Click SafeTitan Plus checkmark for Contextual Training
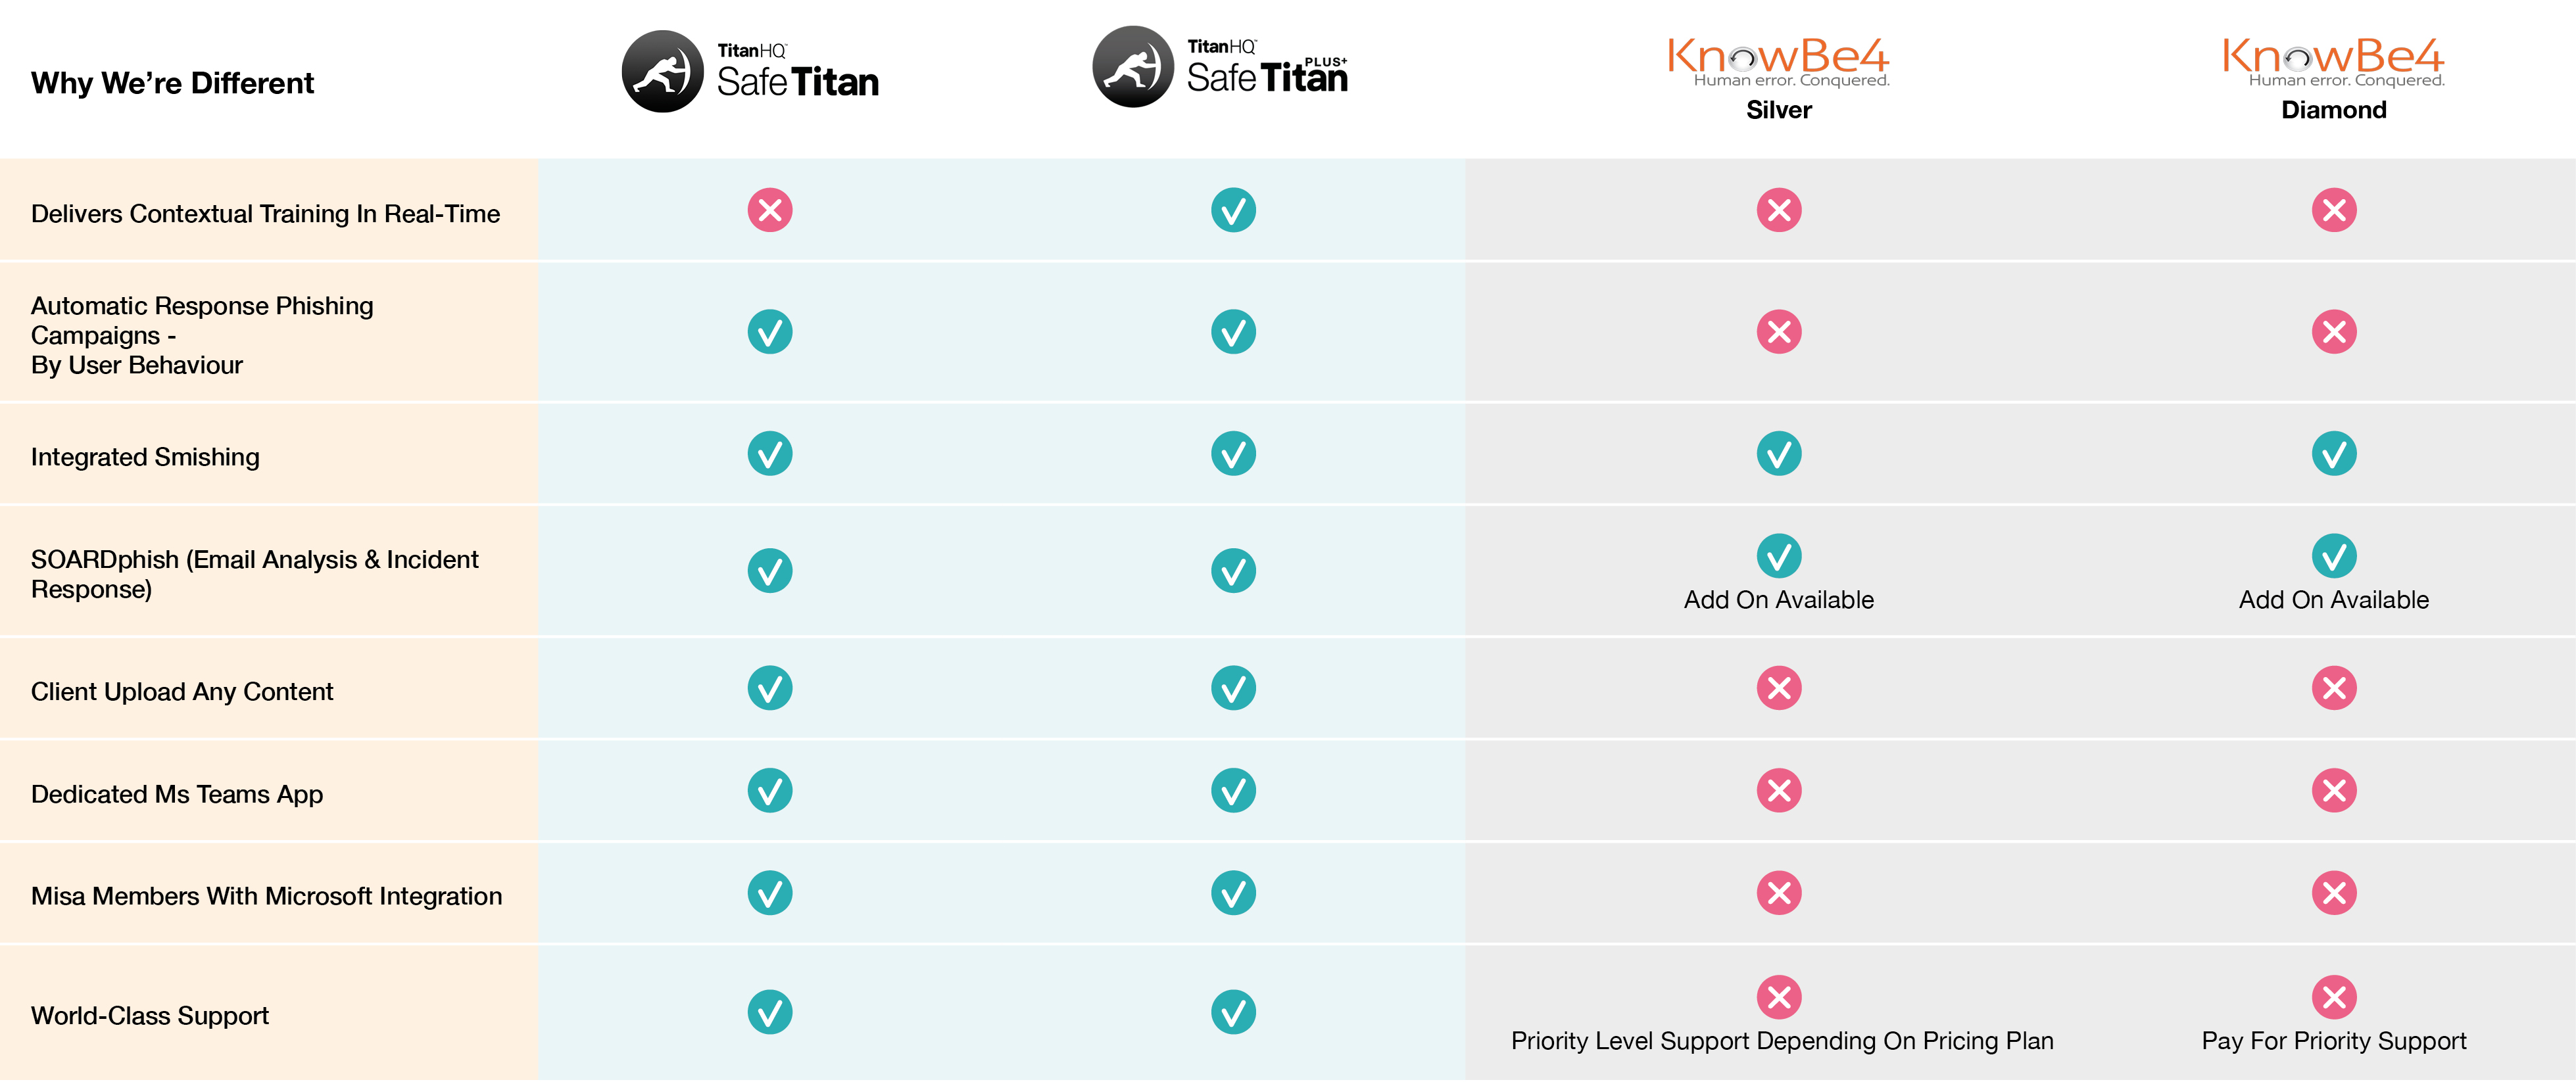The image size is (2576, 1082). click(1233, 210)
